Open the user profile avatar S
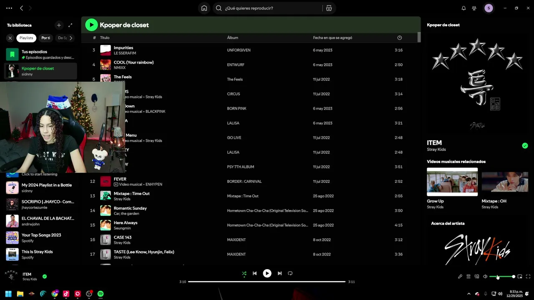Image resolution: width=534 pixels, height=300 pixels. point(489,8)
